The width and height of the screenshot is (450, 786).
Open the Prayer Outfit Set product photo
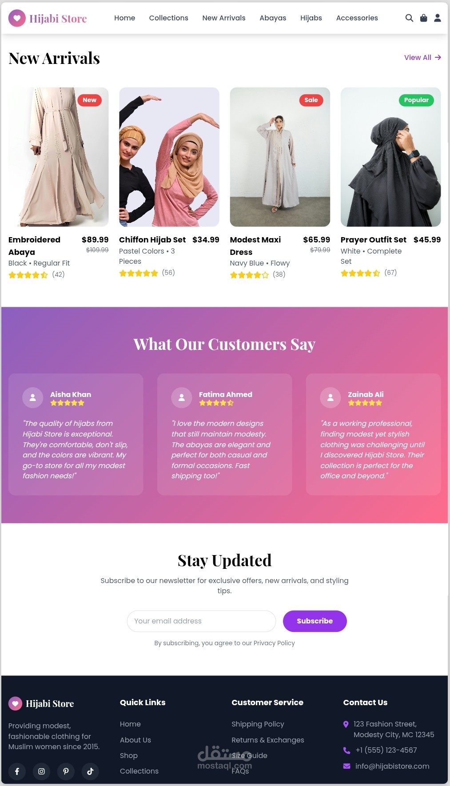click(390, 157)
